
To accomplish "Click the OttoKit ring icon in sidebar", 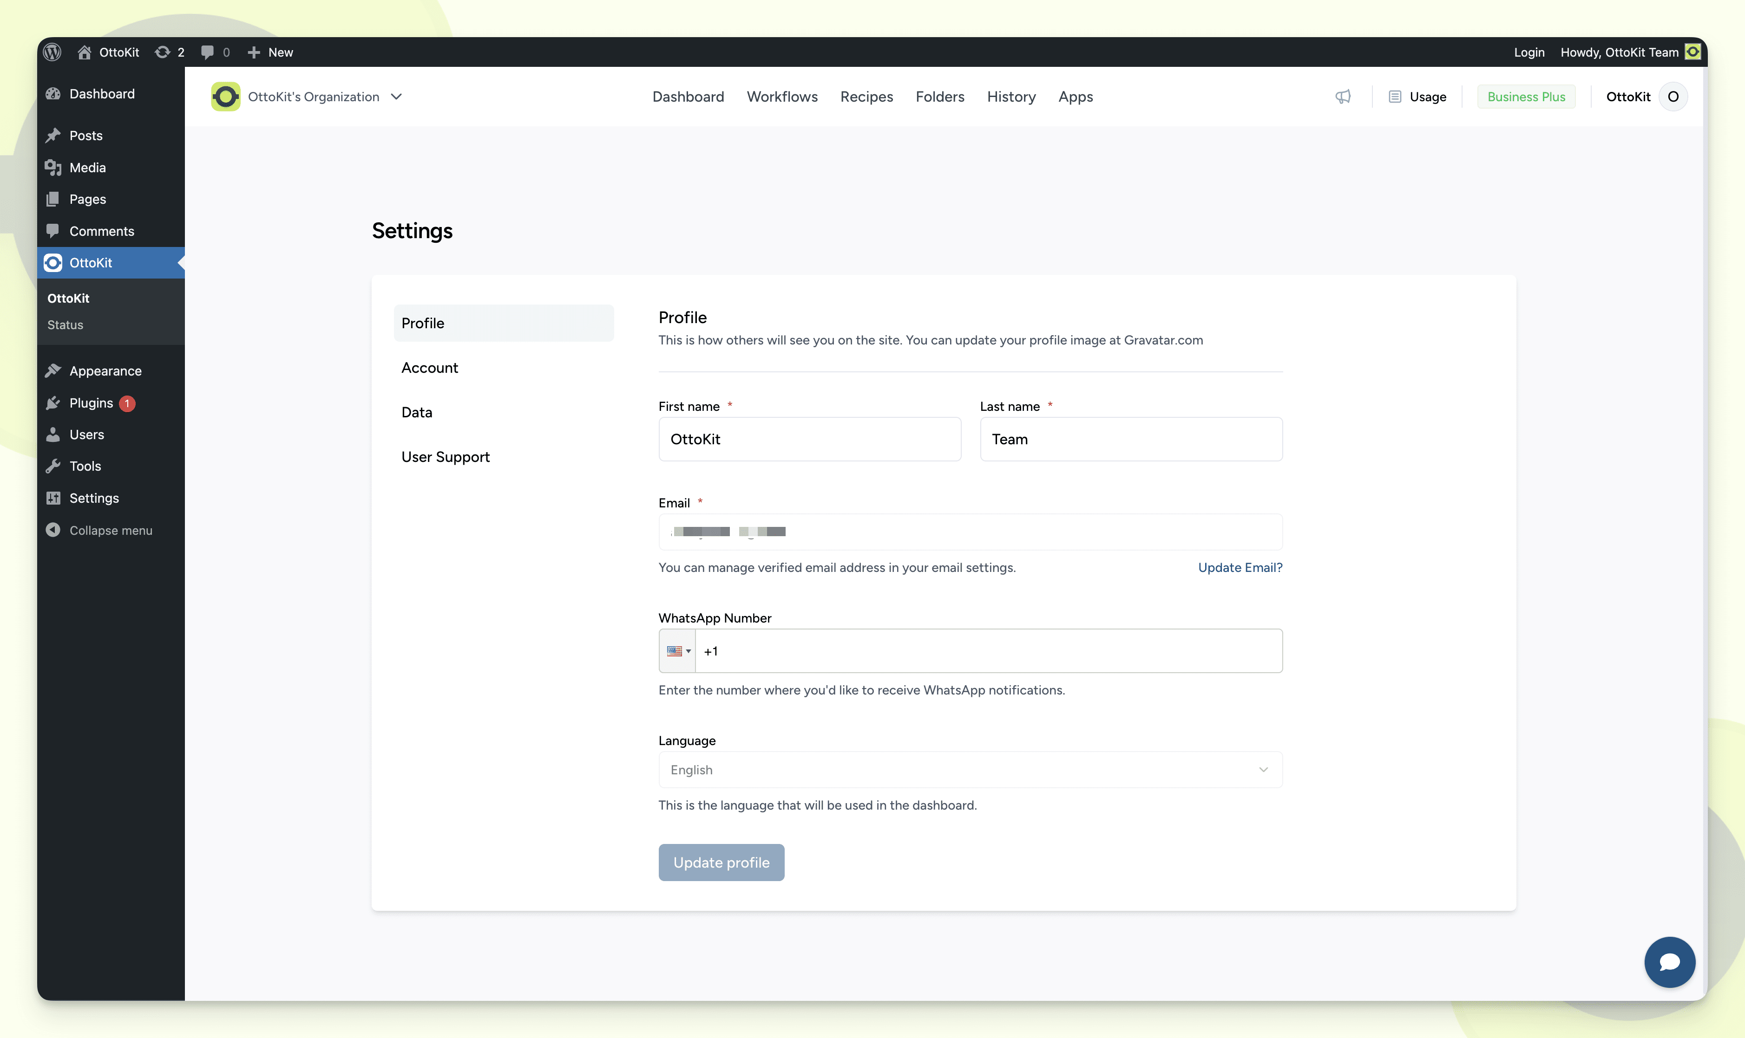I will click(x=53, y=263).
